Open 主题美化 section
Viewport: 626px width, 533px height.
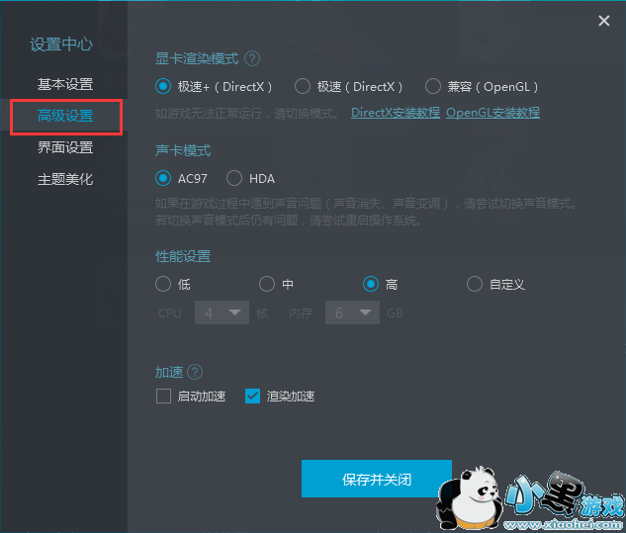pyautogui.click(x=65, y=179)
